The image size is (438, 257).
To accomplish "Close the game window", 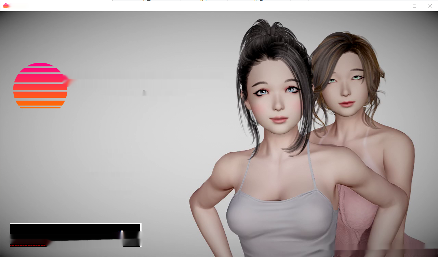I will coord(430,6).
